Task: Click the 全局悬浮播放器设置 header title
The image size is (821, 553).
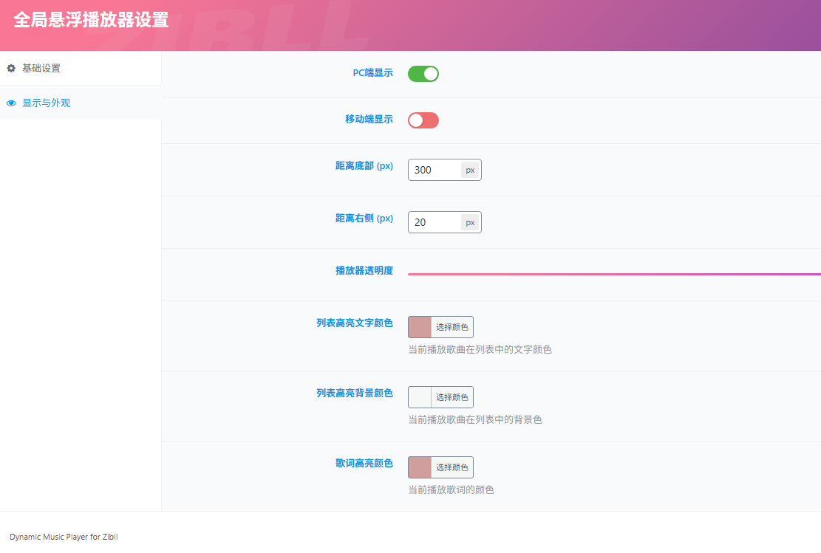Action: pos(90,22)
